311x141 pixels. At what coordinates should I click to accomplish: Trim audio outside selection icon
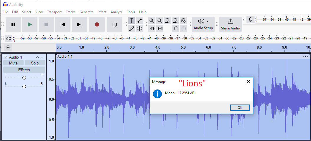[x=152, y=29]
